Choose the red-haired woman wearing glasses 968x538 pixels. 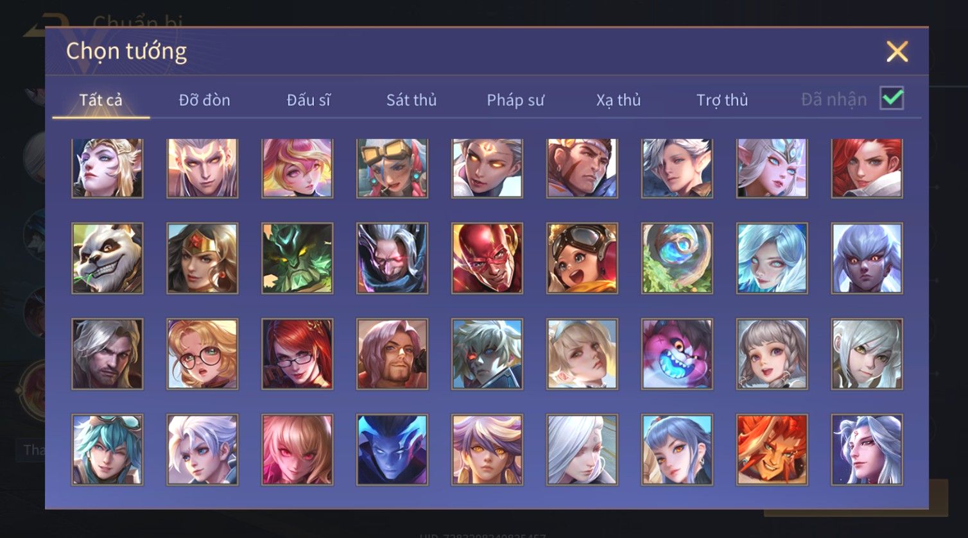click(297, 354)
